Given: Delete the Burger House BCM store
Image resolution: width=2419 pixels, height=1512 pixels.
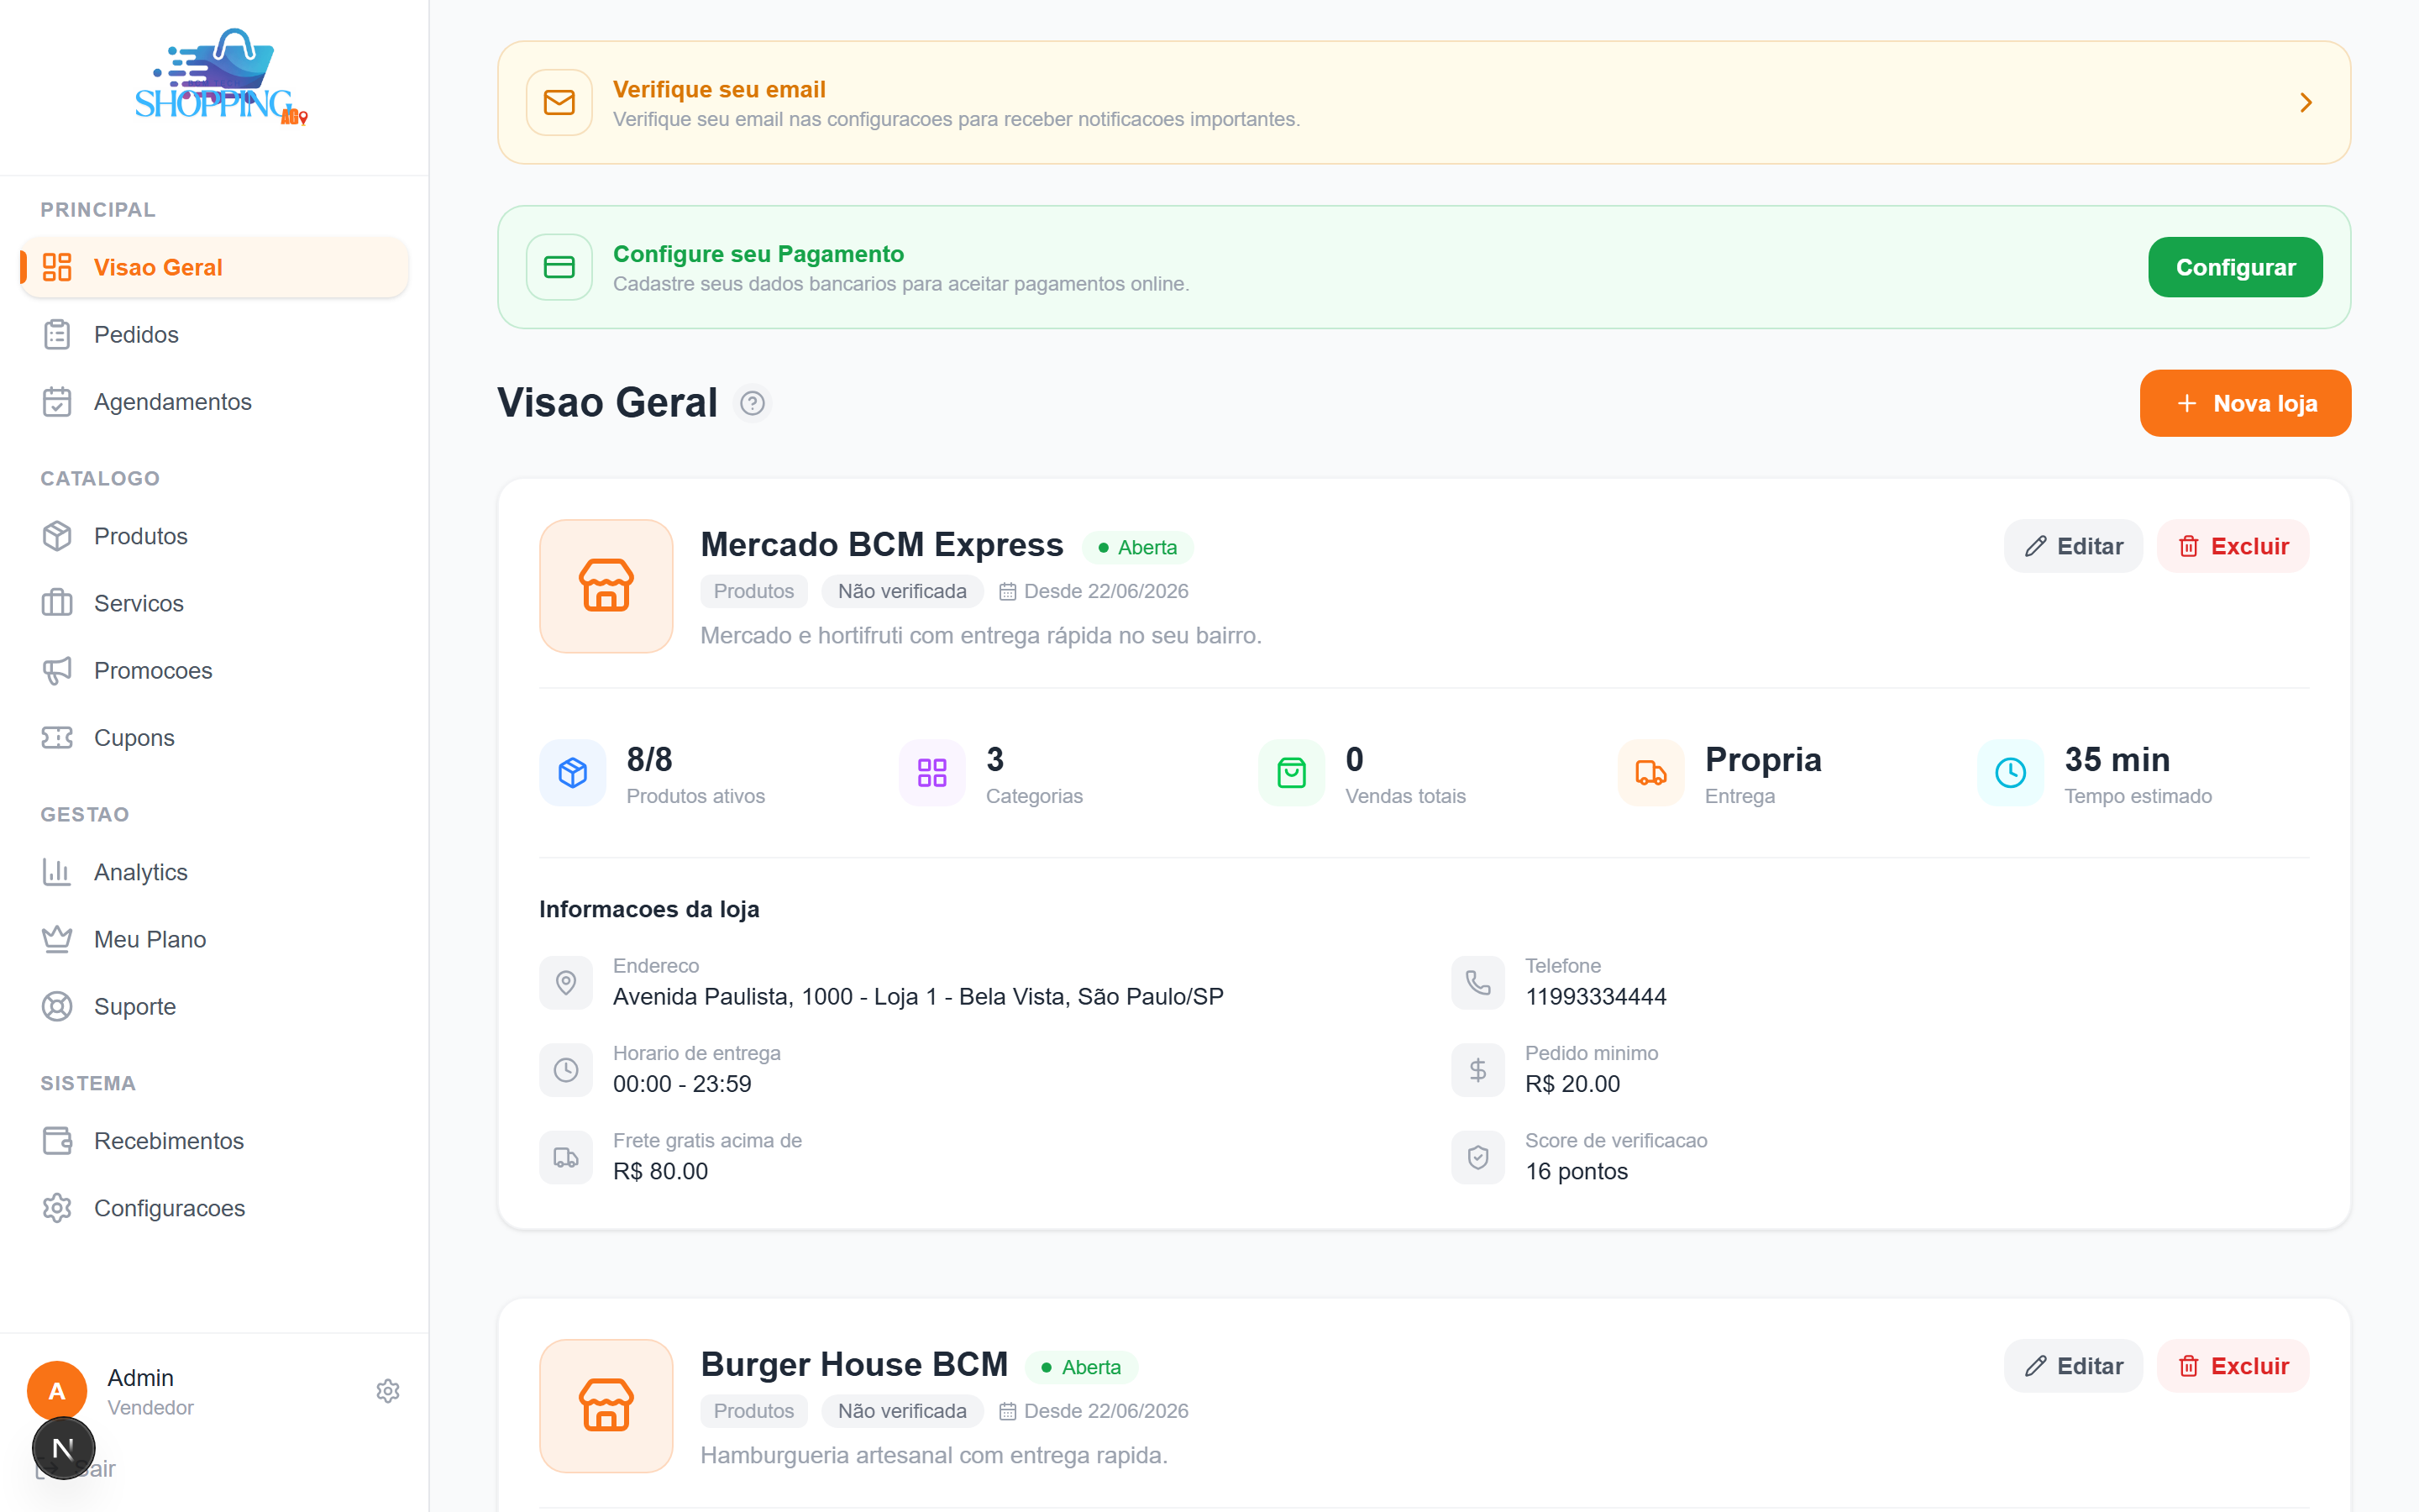Looking at the screenshot, I should (2233, 1366).
